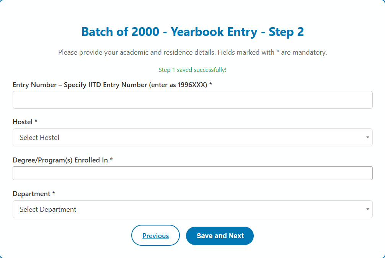Click the Degree/Program(s) Enrolled In label

60,160
